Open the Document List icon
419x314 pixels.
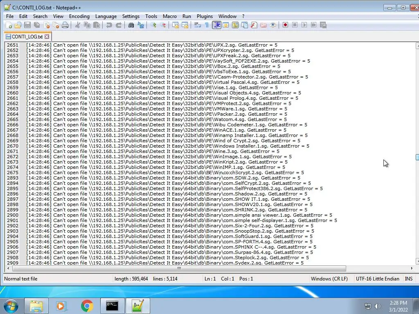tap(245, 25)
